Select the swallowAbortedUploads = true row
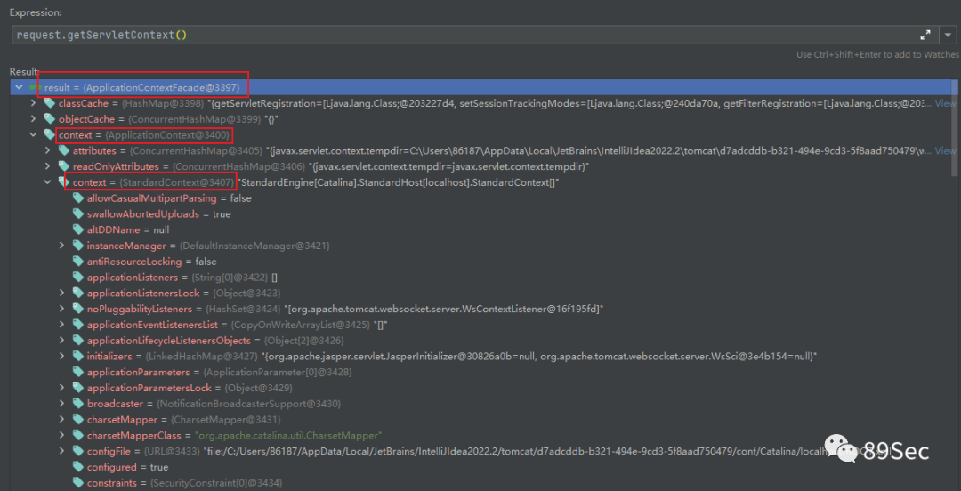 (481, 214)
